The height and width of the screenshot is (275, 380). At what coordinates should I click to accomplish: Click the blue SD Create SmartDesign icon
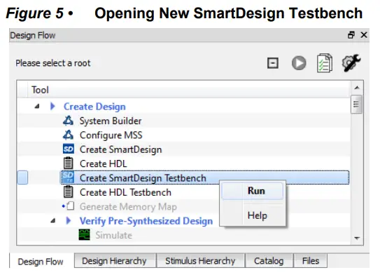(69, 149)
